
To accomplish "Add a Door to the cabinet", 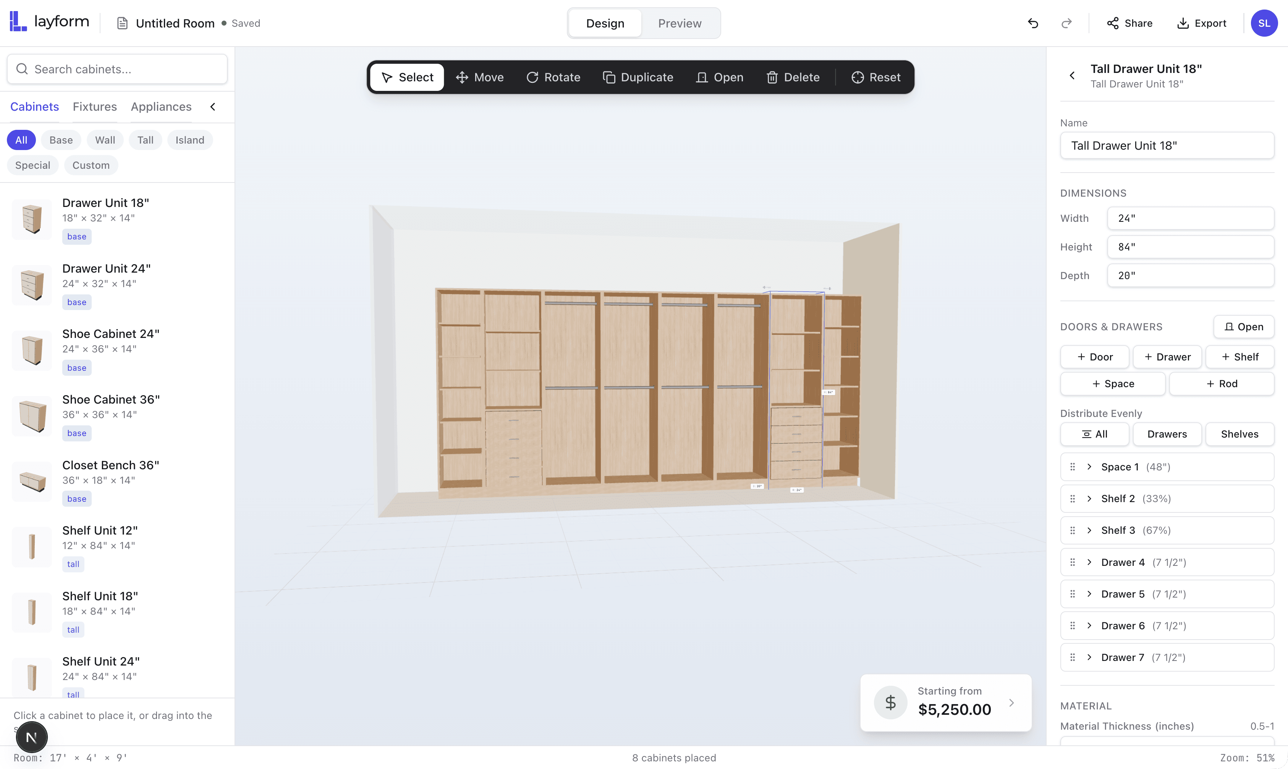I will point(1095,357).
